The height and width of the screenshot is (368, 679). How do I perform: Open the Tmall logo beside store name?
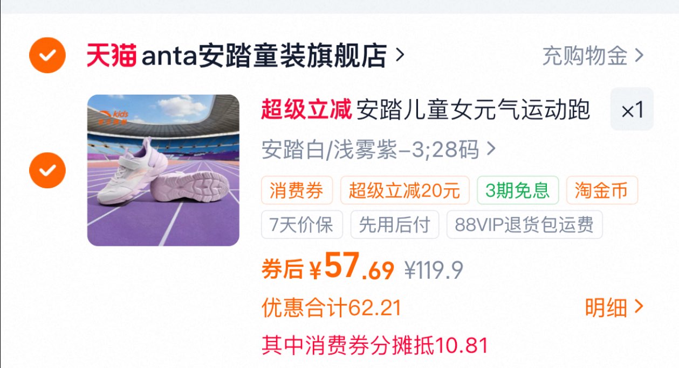pos(112,55)
